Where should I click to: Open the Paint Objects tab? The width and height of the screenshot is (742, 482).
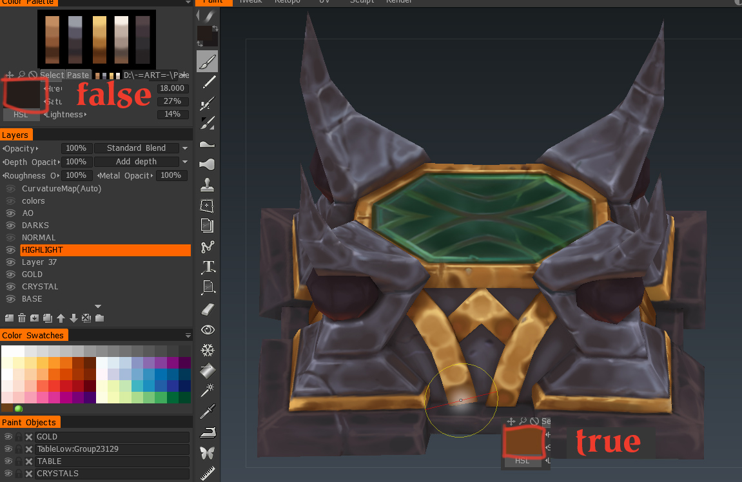coord(30,423)
